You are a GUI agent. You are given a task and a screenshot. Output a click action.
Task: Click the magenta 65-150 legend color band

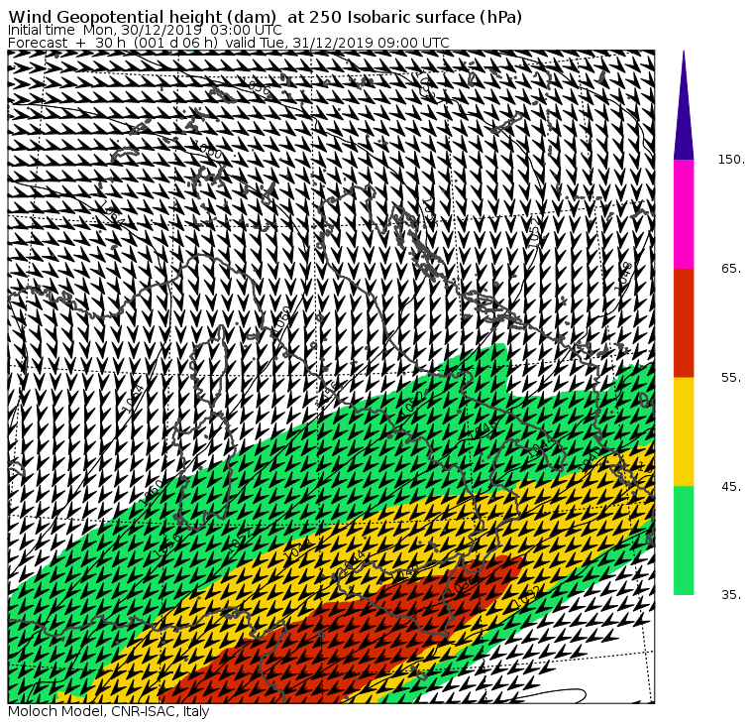click(x=684, y=214)
